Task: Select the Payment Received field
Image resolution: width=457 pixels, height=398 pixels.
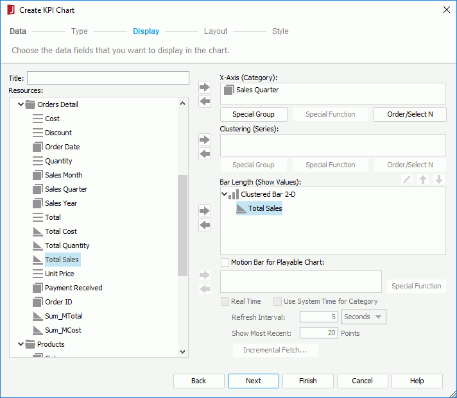Action: [x=74, y=288]
